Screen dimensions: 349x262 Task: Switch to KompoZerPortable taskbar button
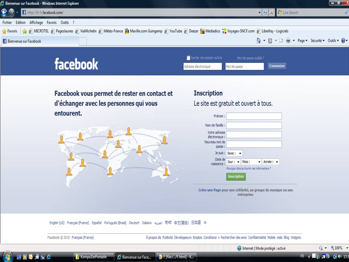93,257
